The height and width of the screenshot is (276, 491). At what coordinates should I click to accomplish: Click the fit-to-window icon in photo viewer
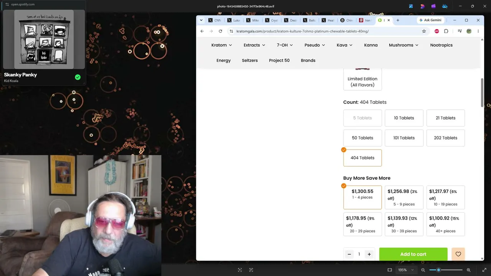(390, 270)
